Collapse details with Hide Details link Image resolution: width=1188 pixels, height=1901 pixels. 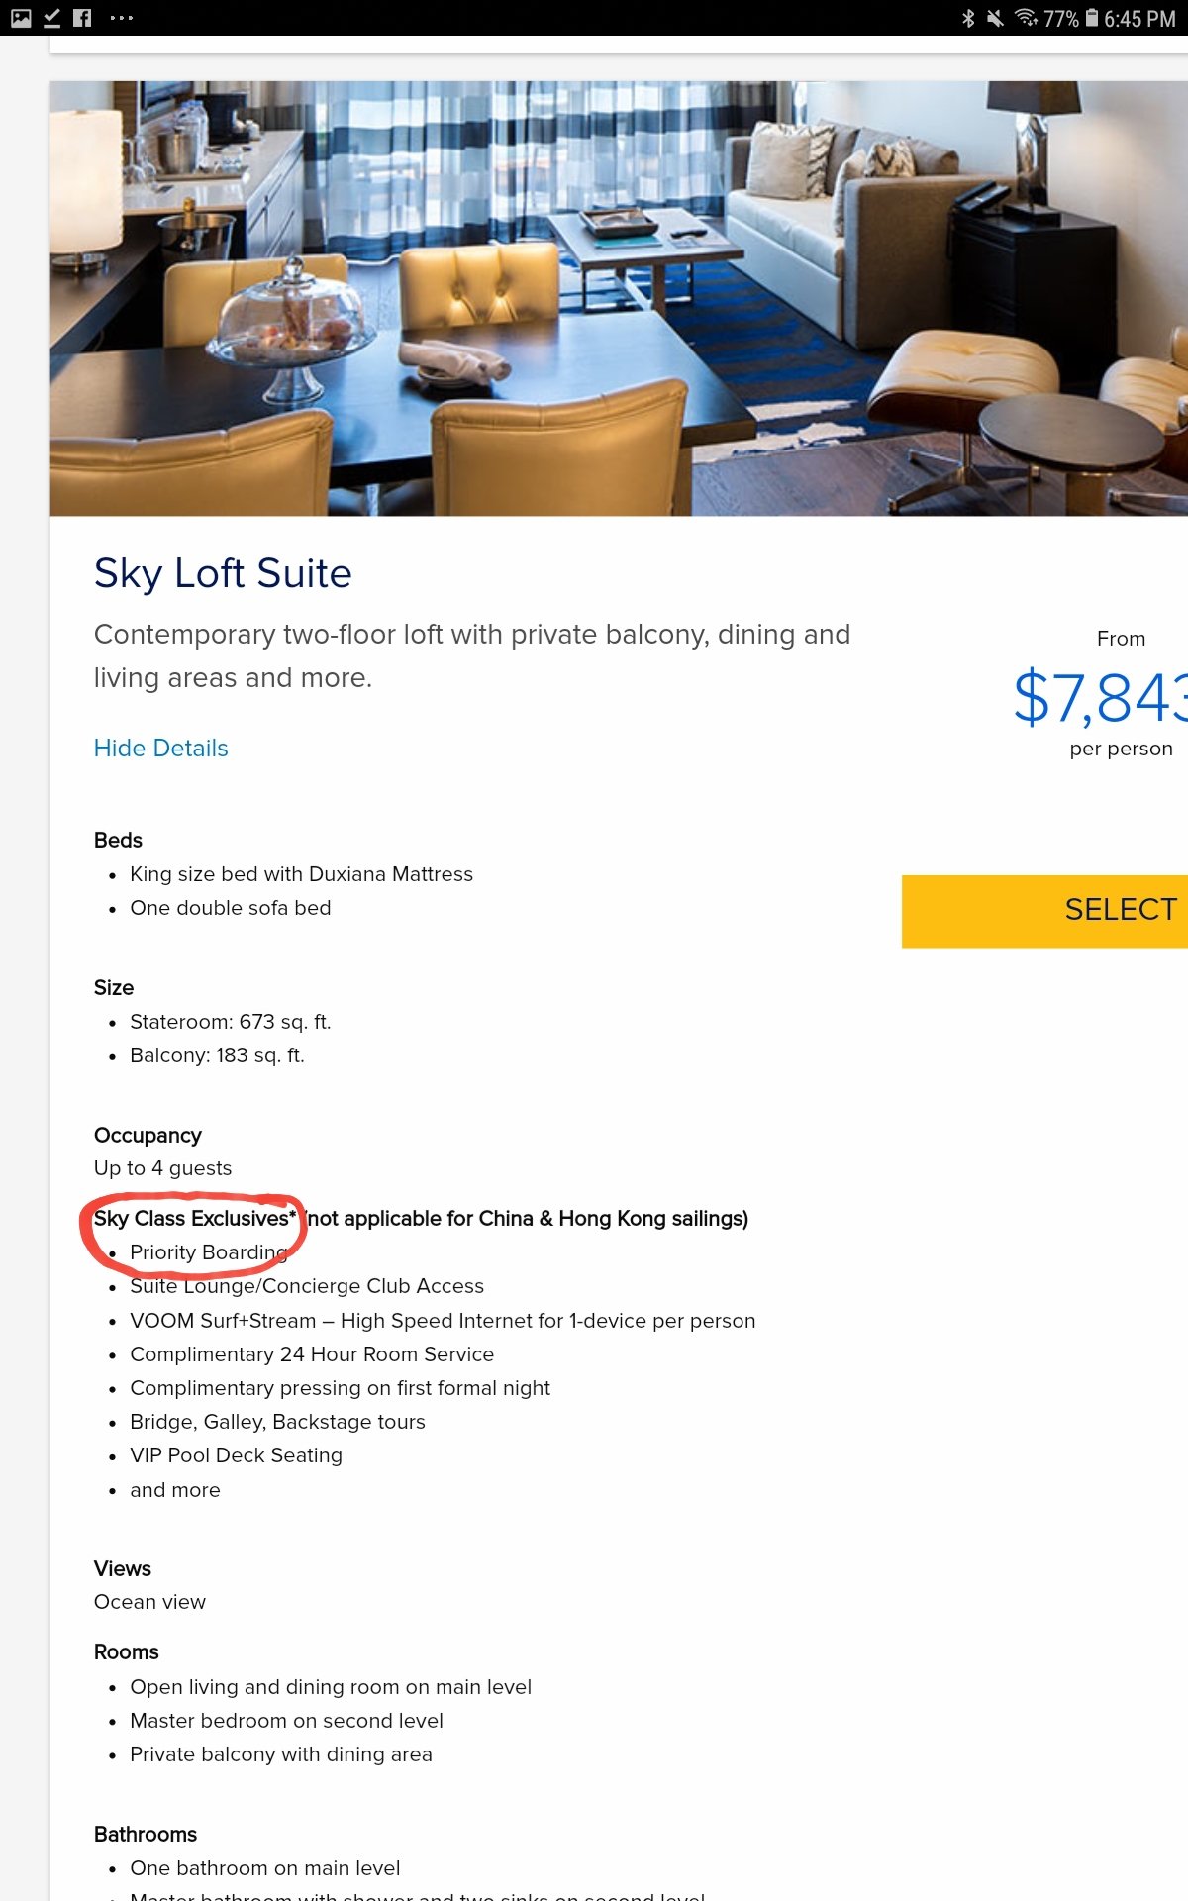tap(160, 748)
